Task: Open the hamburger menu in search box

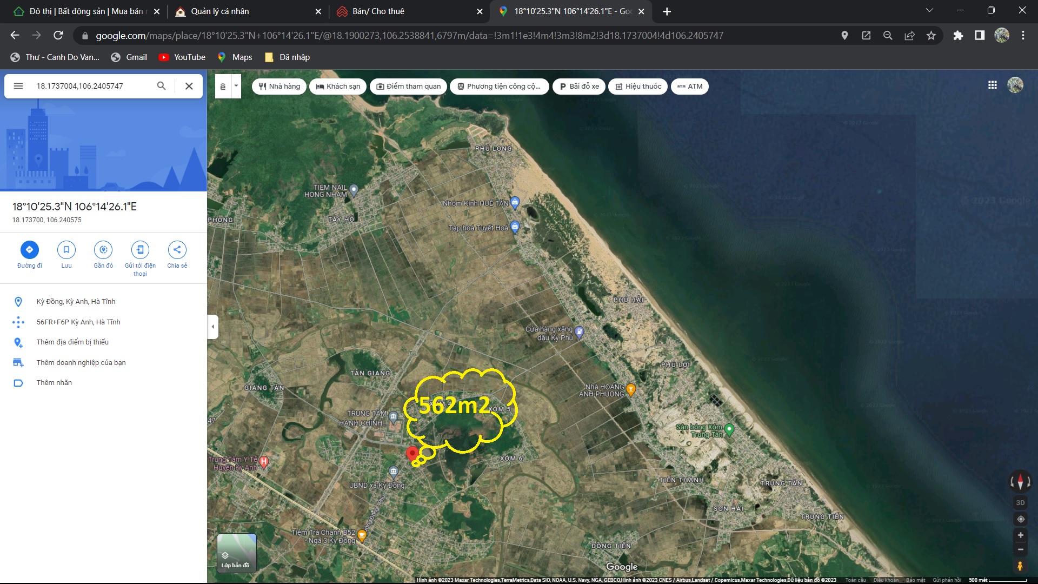Action: tap(18, 86)
